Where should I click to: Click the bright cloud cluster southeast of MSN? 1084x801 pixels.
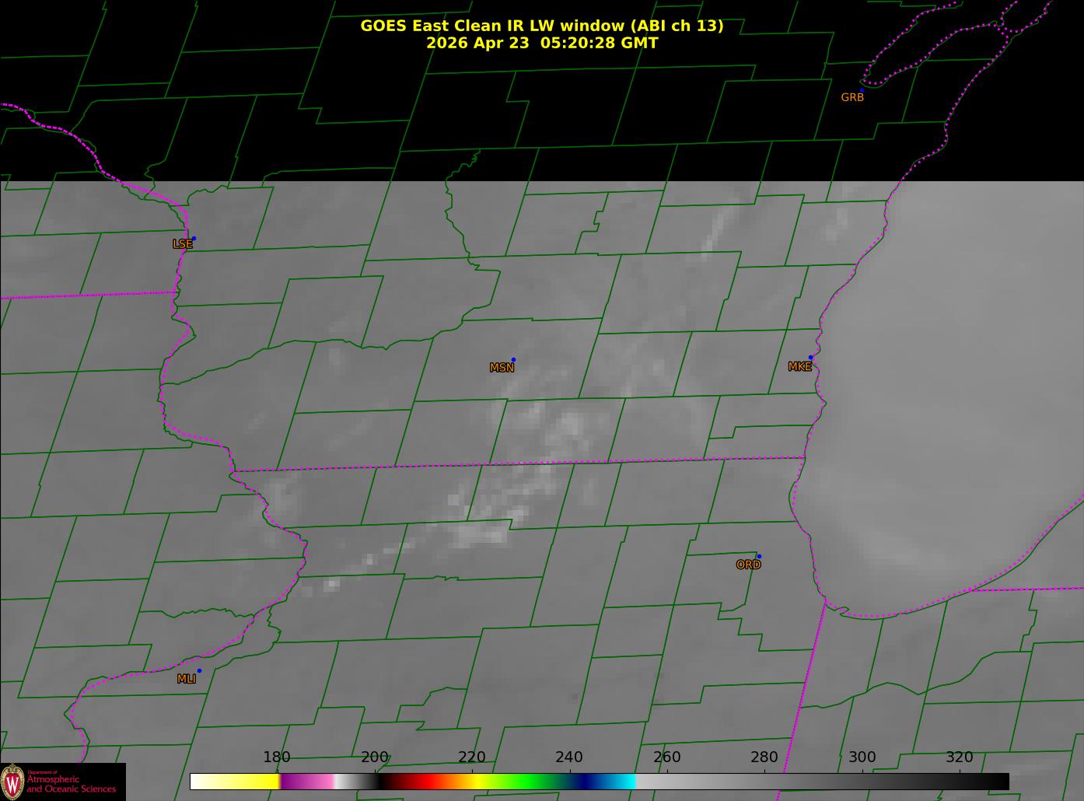(564, 426)
